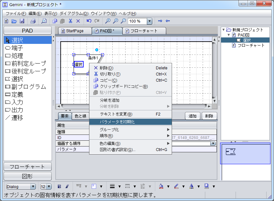Image resolution: width=274 pixels, height=201 pixels.
Task: Open the ファイル(F) menu
Action: (16, 14)
